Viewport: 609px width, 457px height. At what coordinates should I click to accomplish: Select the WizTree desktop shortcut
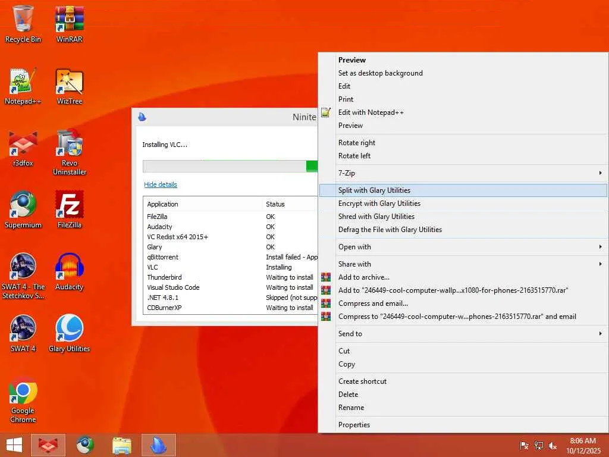click(70, 86)
